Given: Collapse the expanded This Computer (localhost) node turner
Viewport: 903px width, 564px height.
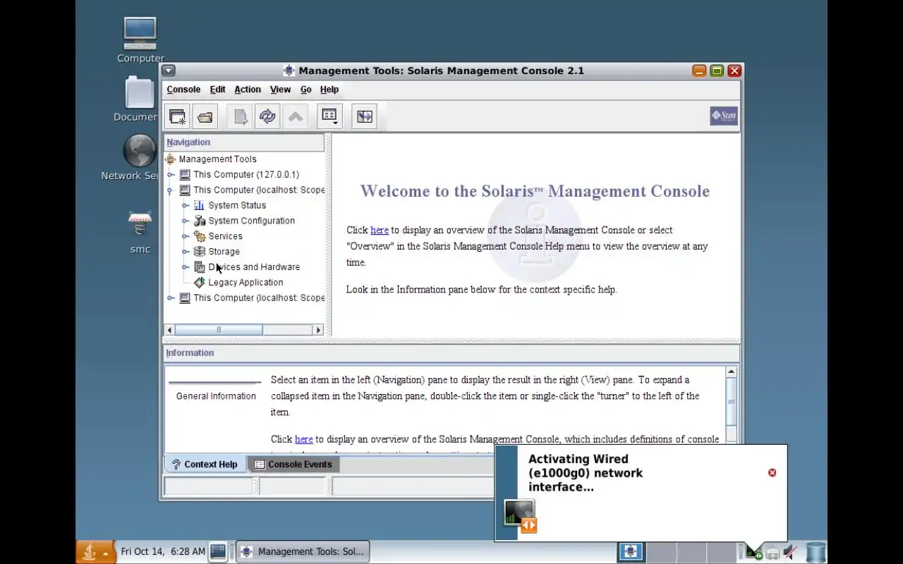Looking at the screenshot, I should point(170,191).
